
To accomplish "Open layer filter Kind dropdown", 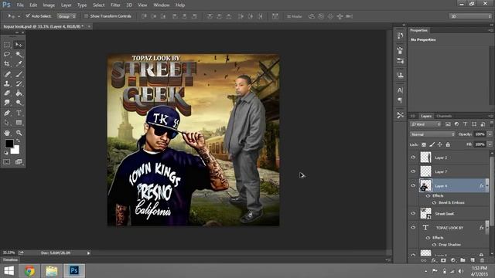I will tap(425, 124).
